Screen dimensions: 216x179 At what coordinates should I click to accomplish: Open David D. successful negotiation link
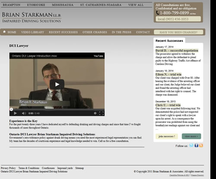pos(177,50)
